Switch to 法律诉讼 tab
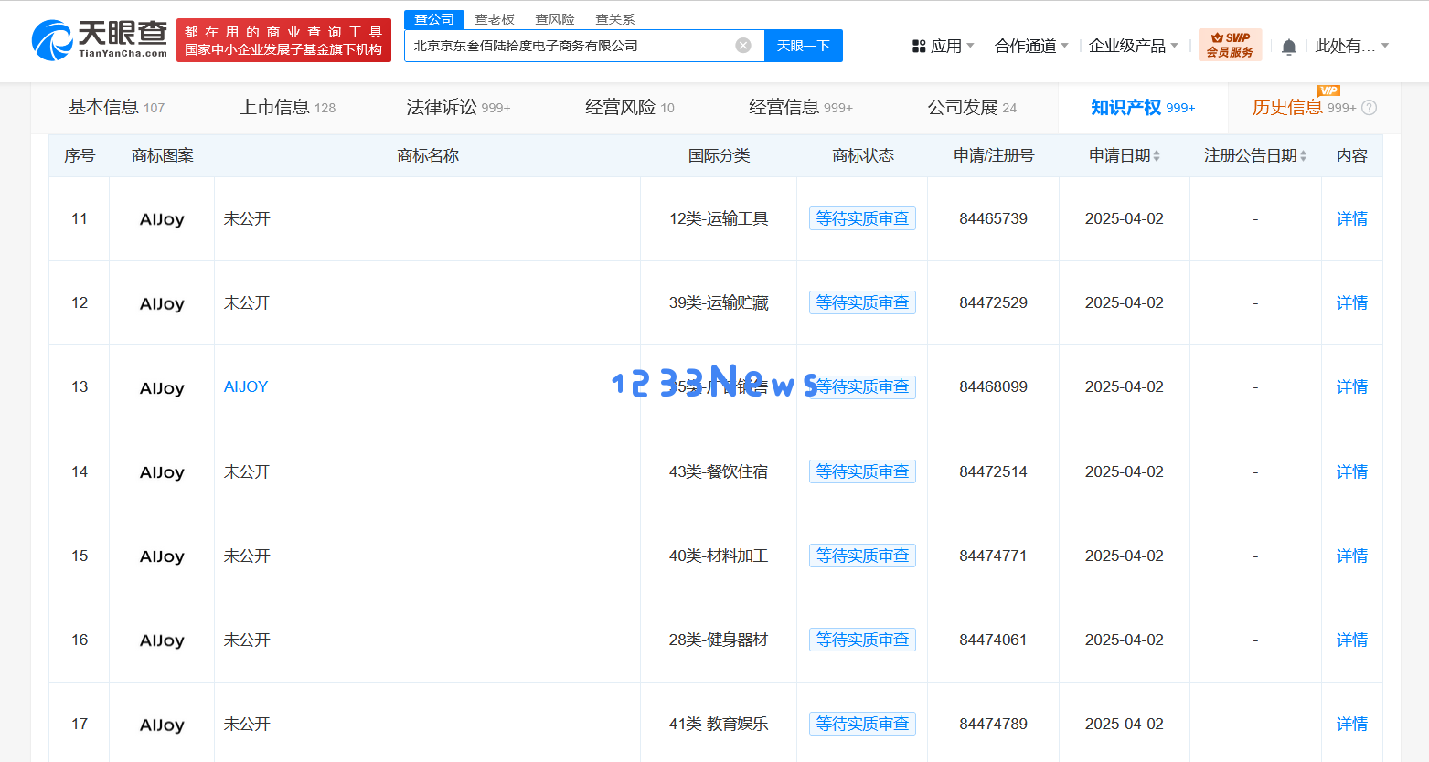1429x762 pixels. tap(458, 108)
